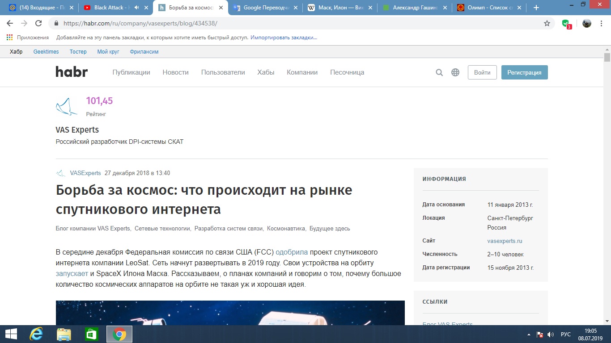Switch to the Олимп - Список tab
This screenshot has height=343, width=611.
point(488,8)
